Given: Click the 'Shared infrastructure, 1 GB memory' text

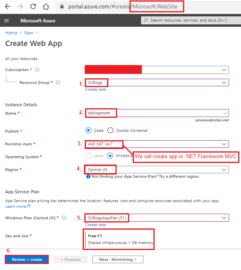Looking at the screenshot, I should [121, 242].
